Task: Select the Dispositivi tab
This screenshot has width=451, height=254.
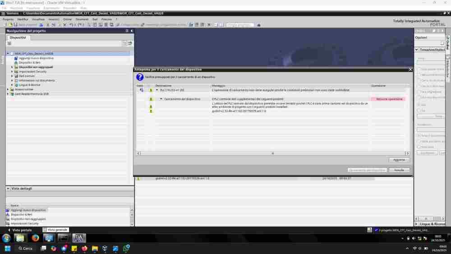Action: [18, 37]
